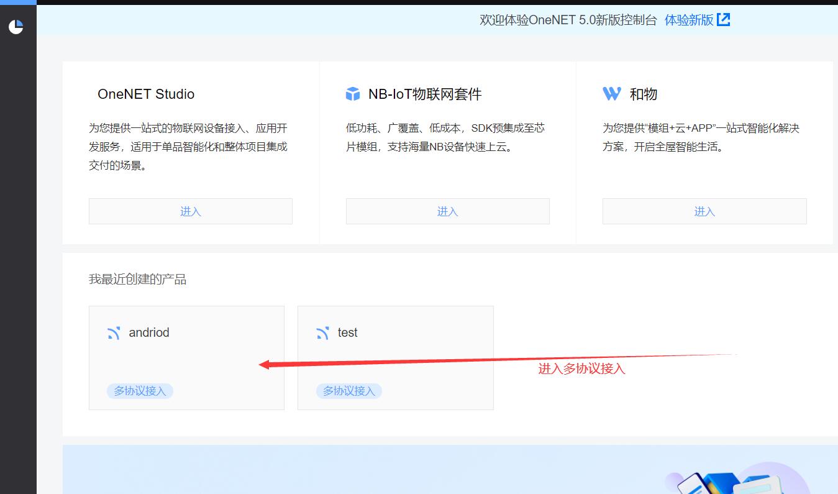Click 进入 under 和物
The height and width of the screenshot is (494, 838).
704,211
